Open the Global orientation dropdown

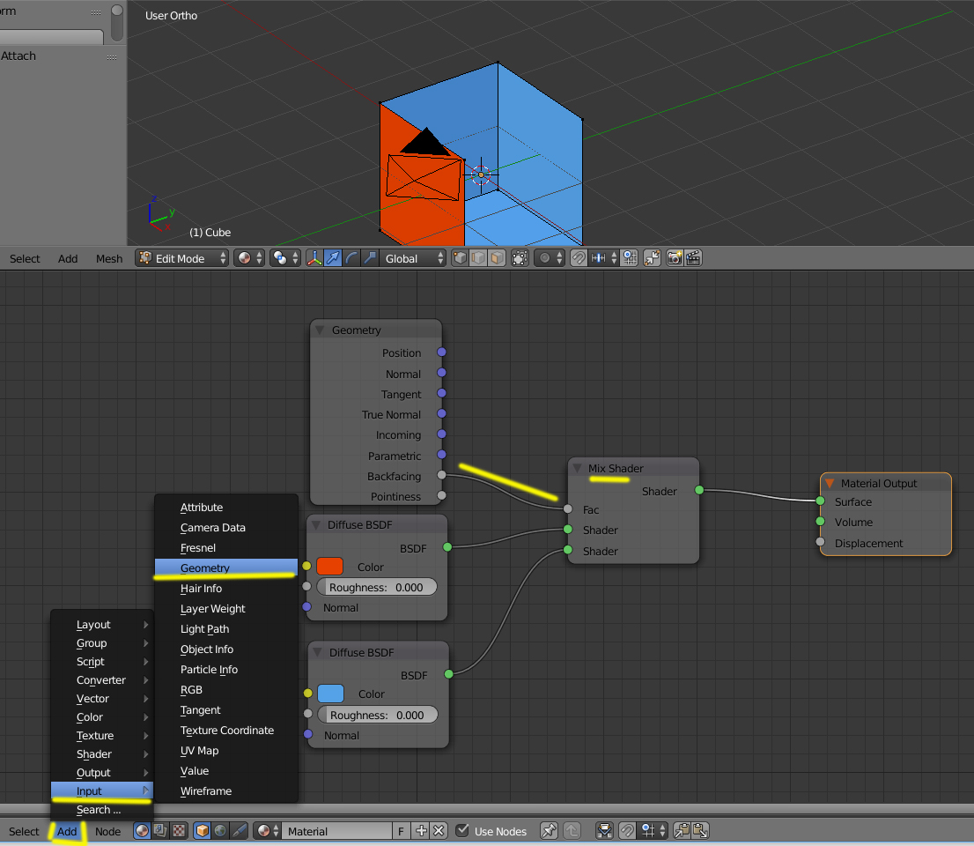coord(414,258)
